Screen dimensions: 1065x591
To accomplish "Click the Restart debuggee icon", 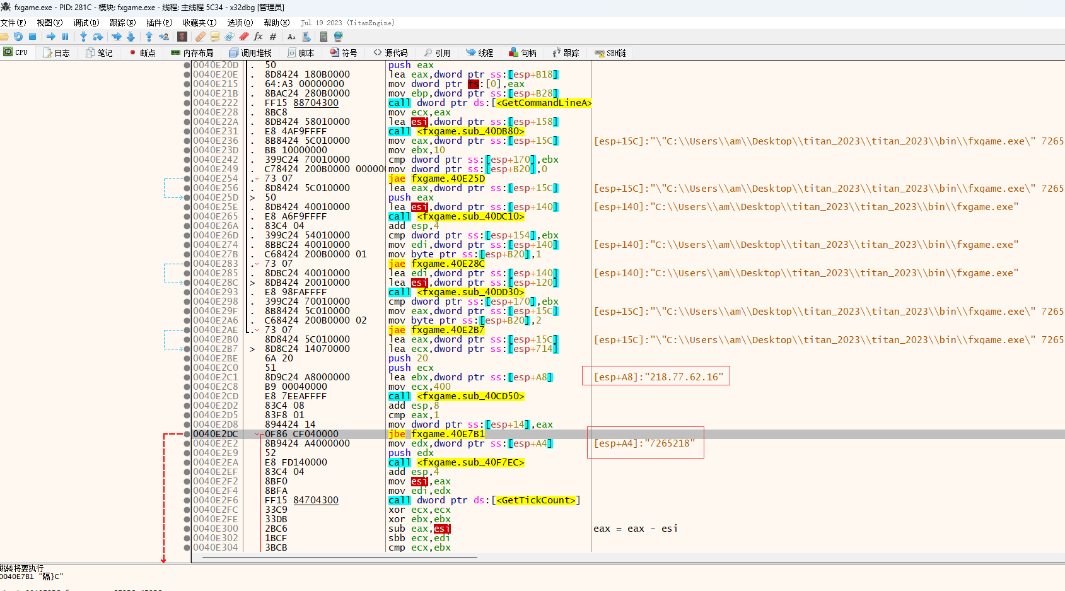I will [x=18, y=37].
